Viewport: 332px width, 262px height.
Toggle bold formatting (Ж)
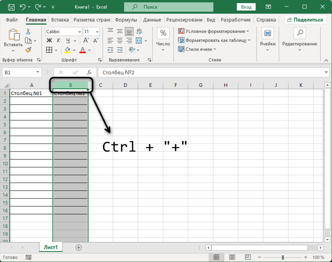(x=49, y=41)
